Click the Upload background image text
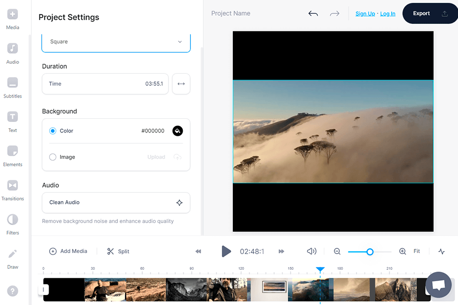Screen dimensions: 458x305 (x=156, y=157)
